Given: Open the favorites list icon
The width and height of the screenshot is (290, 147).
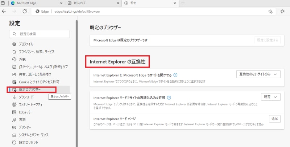Looking at the screenshot, I should (x=282, y=11).
